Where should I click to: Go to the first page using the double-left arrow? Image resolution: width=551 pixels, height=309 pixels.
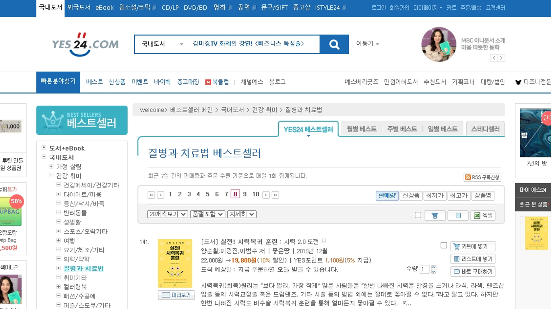(x=151, y=195)
